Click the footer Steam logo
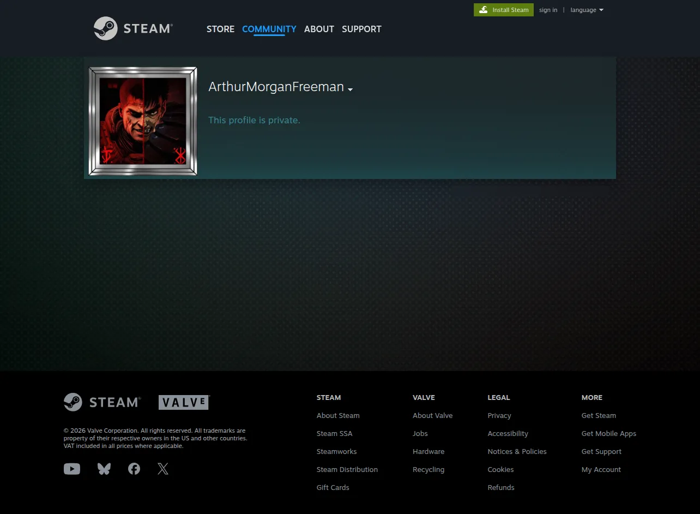The width and height of the screenshot is (700, 514). click(102, 402)
